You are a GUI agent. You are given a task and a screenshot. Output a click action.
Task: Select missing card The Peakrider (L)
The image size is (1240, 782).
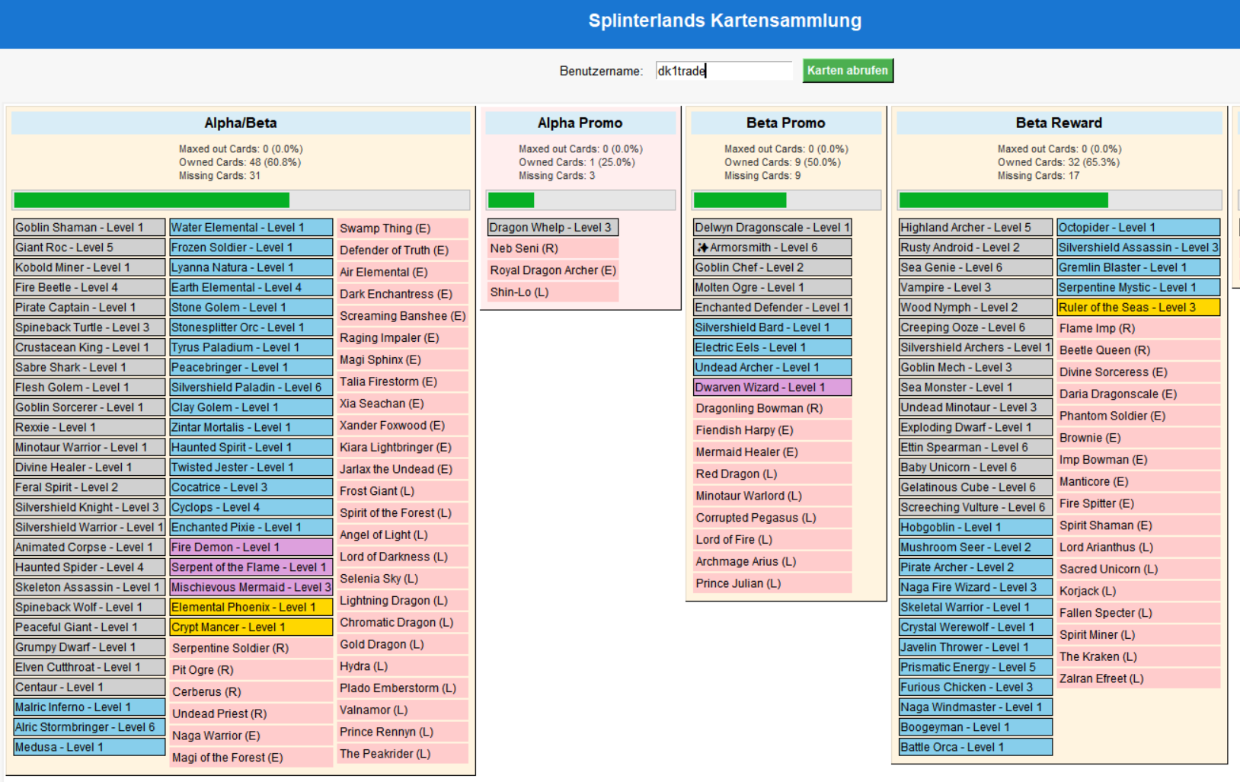point(402,754)
